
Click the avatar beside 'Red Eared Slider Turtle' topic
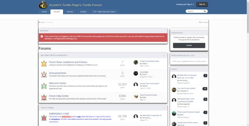[174, 100]
